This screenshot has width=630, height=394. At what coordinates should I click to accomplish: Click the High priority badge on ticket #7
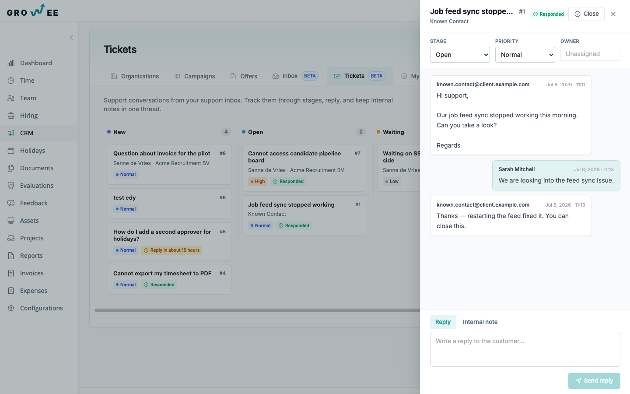coord(258,182)
